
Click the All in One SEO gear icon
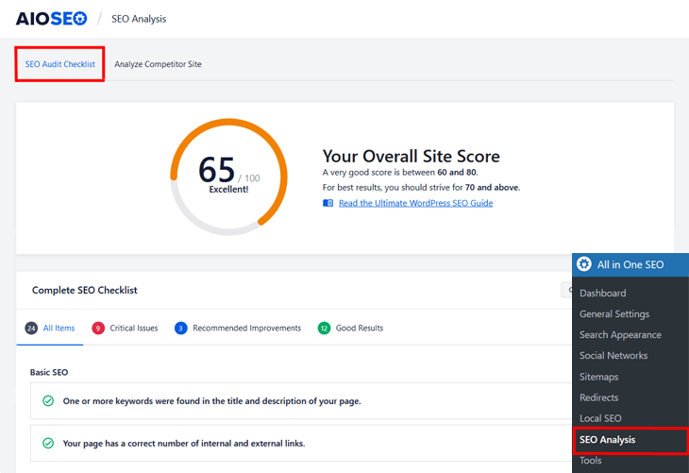(x=584, y=264)
